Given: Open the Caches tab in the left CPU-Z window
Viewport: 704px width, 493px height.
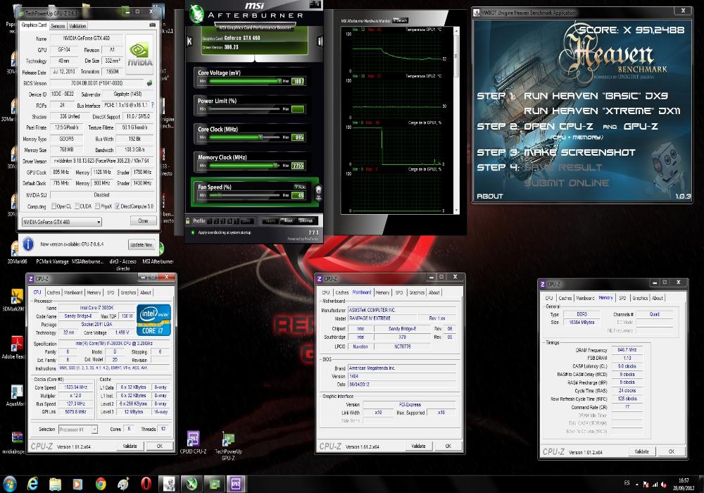Looking at the screenshot, I should [54, 292].
